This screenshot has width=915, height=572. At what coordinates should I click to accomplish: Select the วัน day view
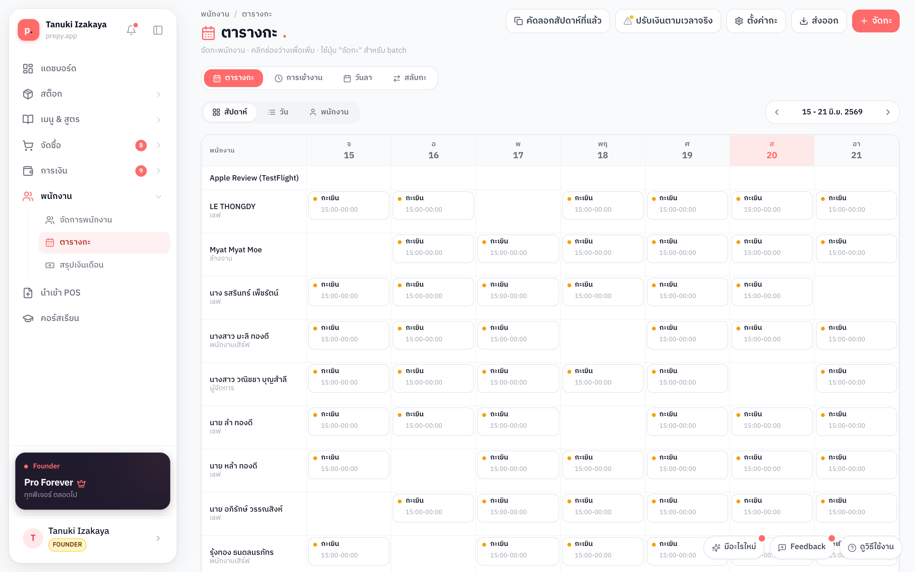pyautogui.click(x=278, y=112)
